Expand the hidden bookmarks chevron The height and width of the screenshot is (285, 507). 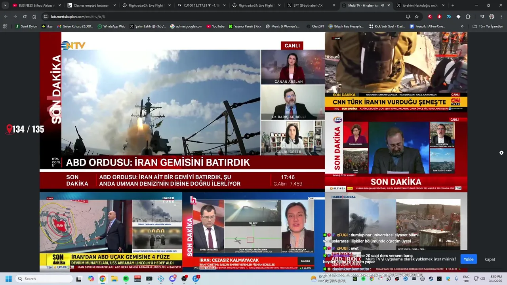462,27
